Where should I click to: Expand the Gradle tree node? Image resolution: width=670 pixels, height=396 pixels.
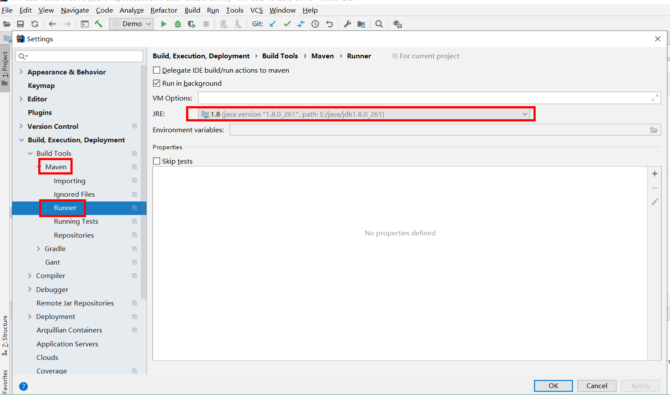[x=38, y=248]
